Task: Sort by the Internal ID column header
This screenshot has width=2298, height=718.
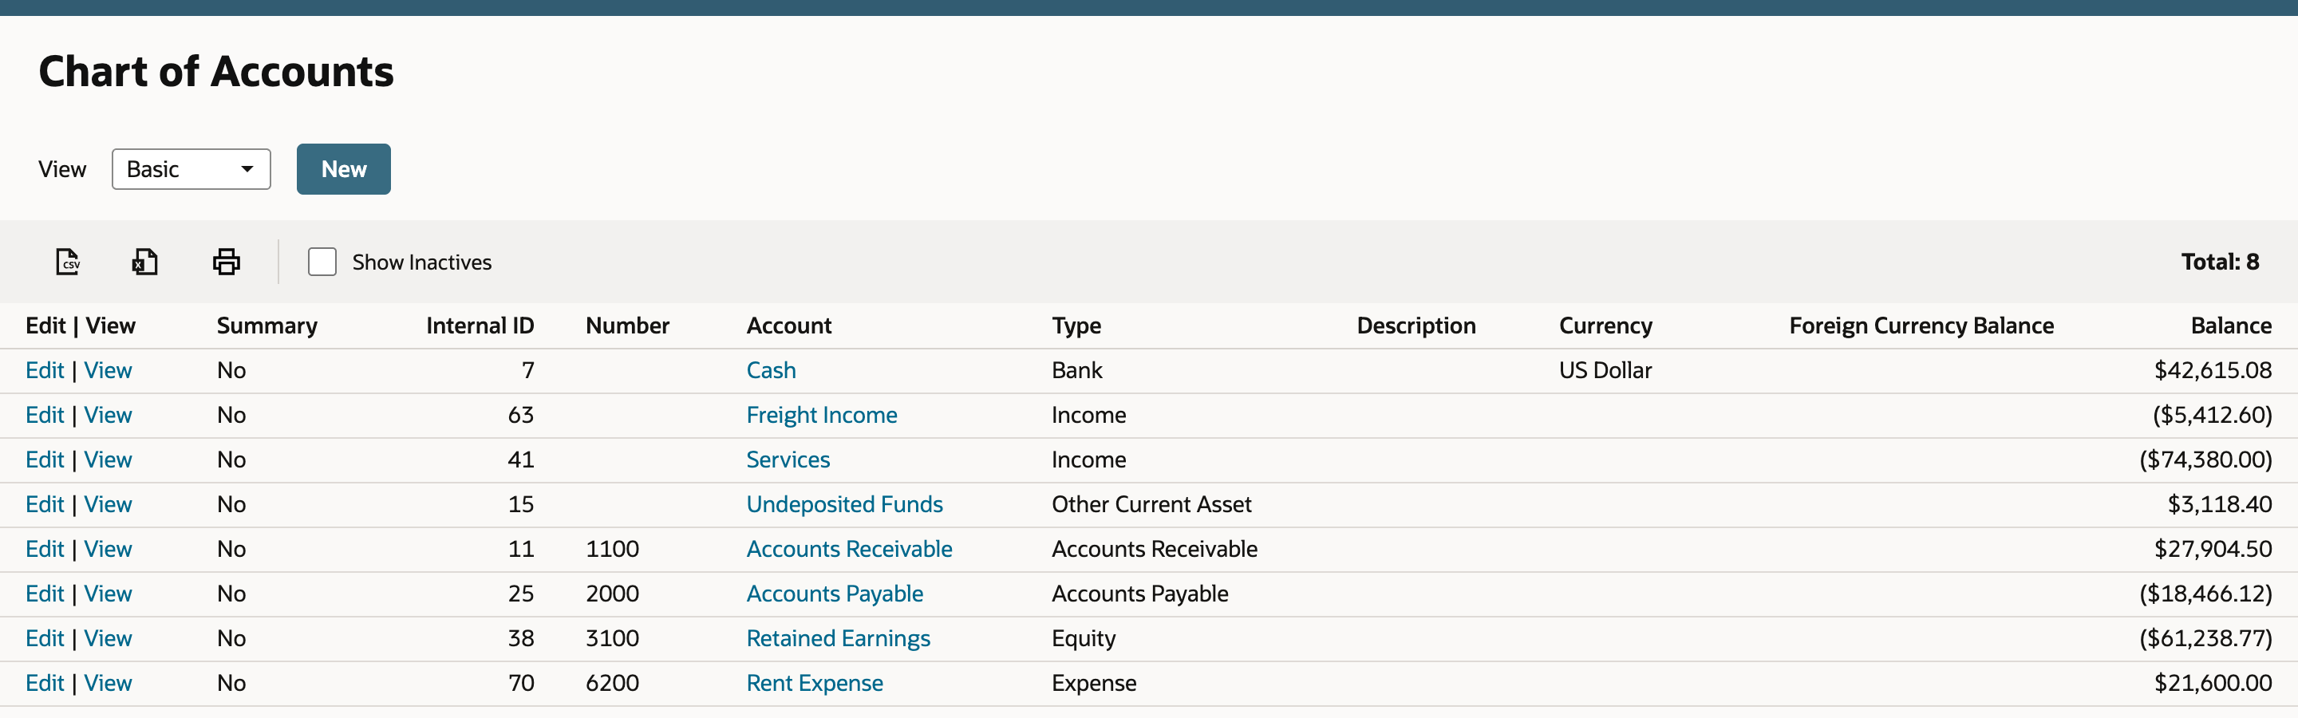Action: click(480, 325)
